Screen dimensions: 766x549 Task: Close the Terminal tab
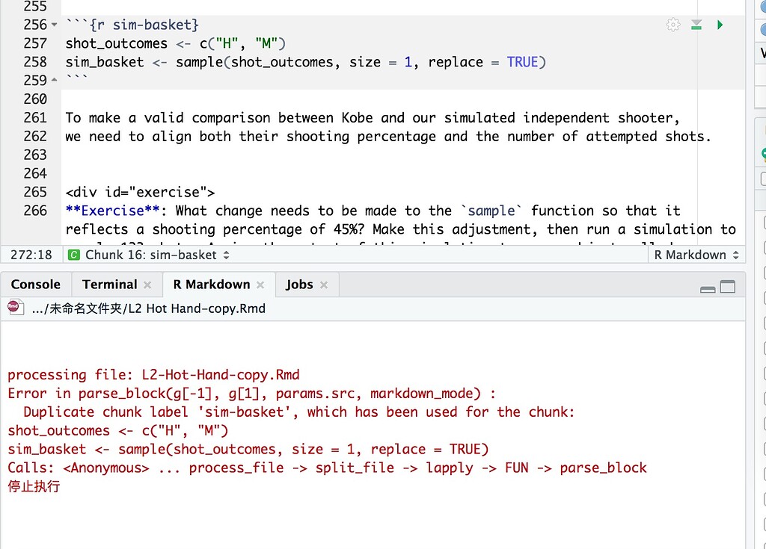(x=147, y=285)
